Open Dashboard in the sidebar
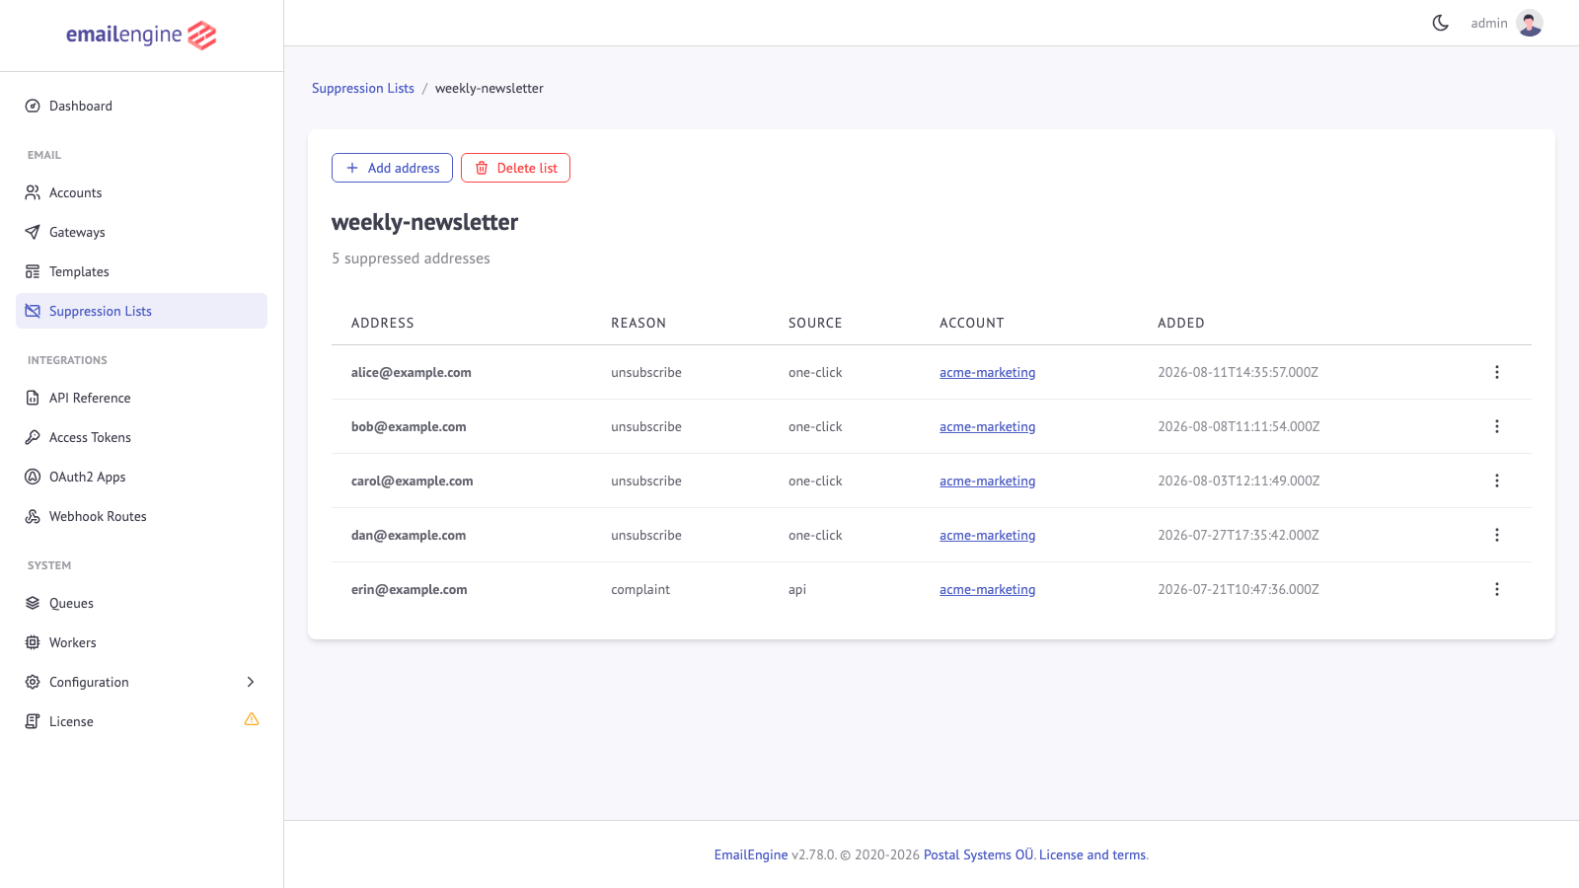The width and height of the screenshot is (1579, 888). pos(141,106)
